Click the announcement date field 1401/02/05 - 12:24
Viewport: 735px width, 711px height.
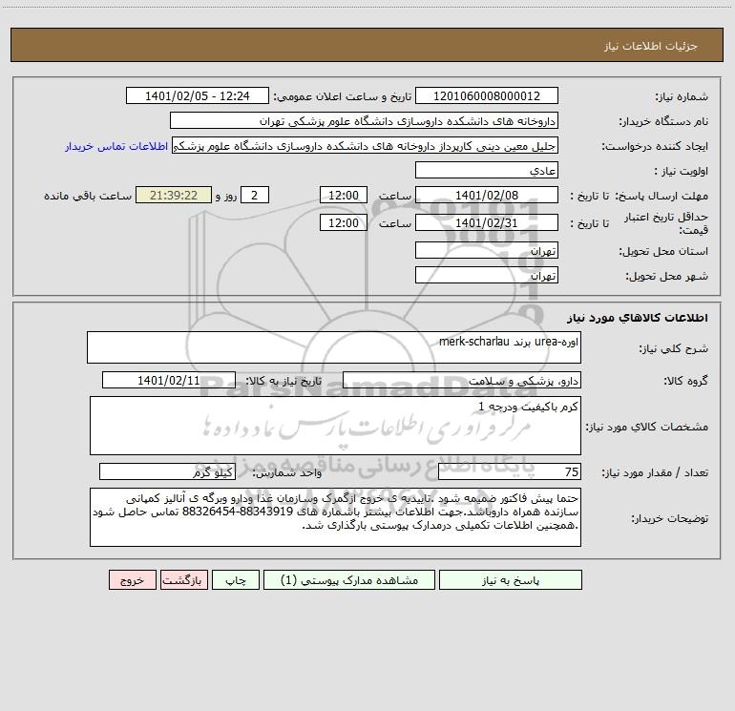(x=198, y=95)
